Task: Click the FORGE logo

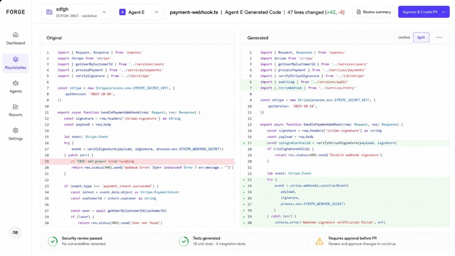Action: [x=16, y=12]
